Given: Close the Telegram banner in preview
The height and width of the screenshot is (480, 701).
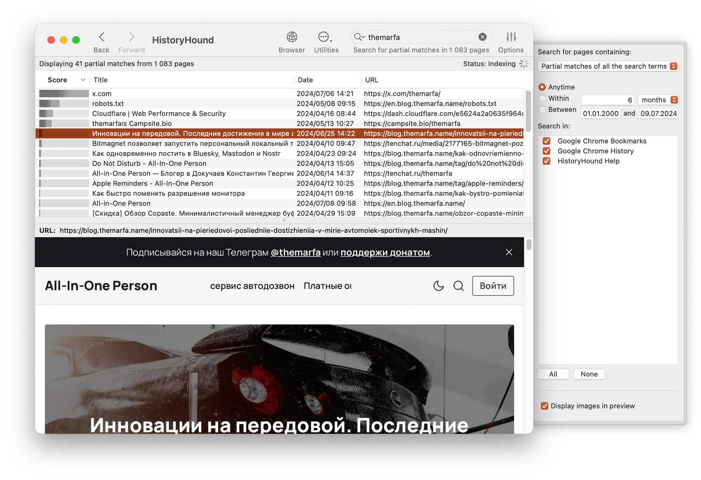Looking at the screenshot, I should pyautogui.click(x=509, y=252).
